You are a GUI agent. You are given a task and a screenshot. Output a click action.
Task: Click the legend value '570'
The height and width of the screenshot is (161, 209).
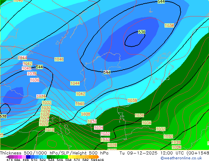[77, 160]
